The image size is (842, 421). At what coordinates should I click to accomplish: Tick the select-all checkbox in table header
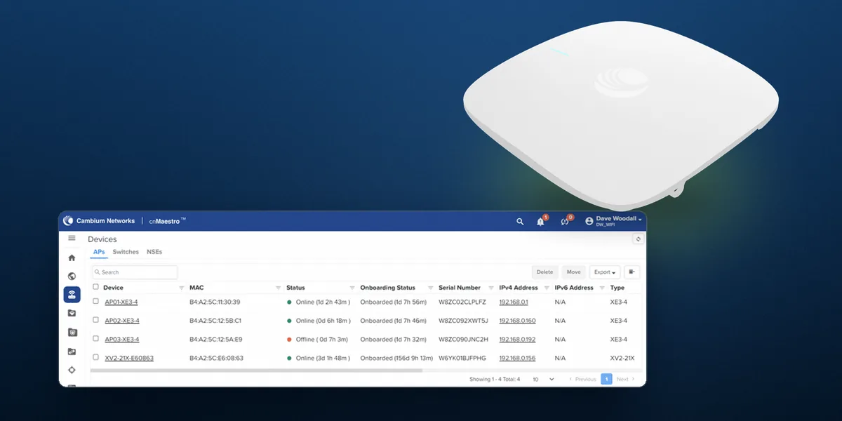pyautogui.click(x=96, y=287)
